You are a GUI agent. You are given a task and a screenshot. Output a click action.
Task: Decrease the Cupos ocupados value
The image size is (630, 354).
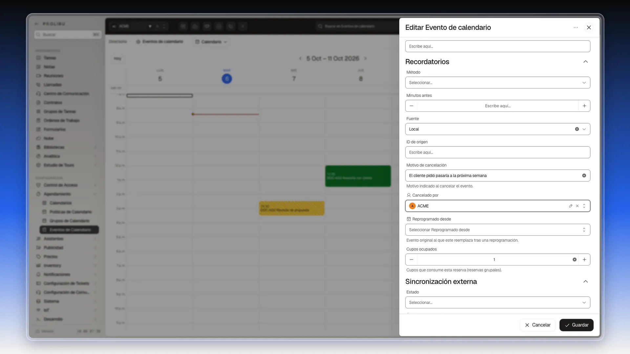[411, 260]
